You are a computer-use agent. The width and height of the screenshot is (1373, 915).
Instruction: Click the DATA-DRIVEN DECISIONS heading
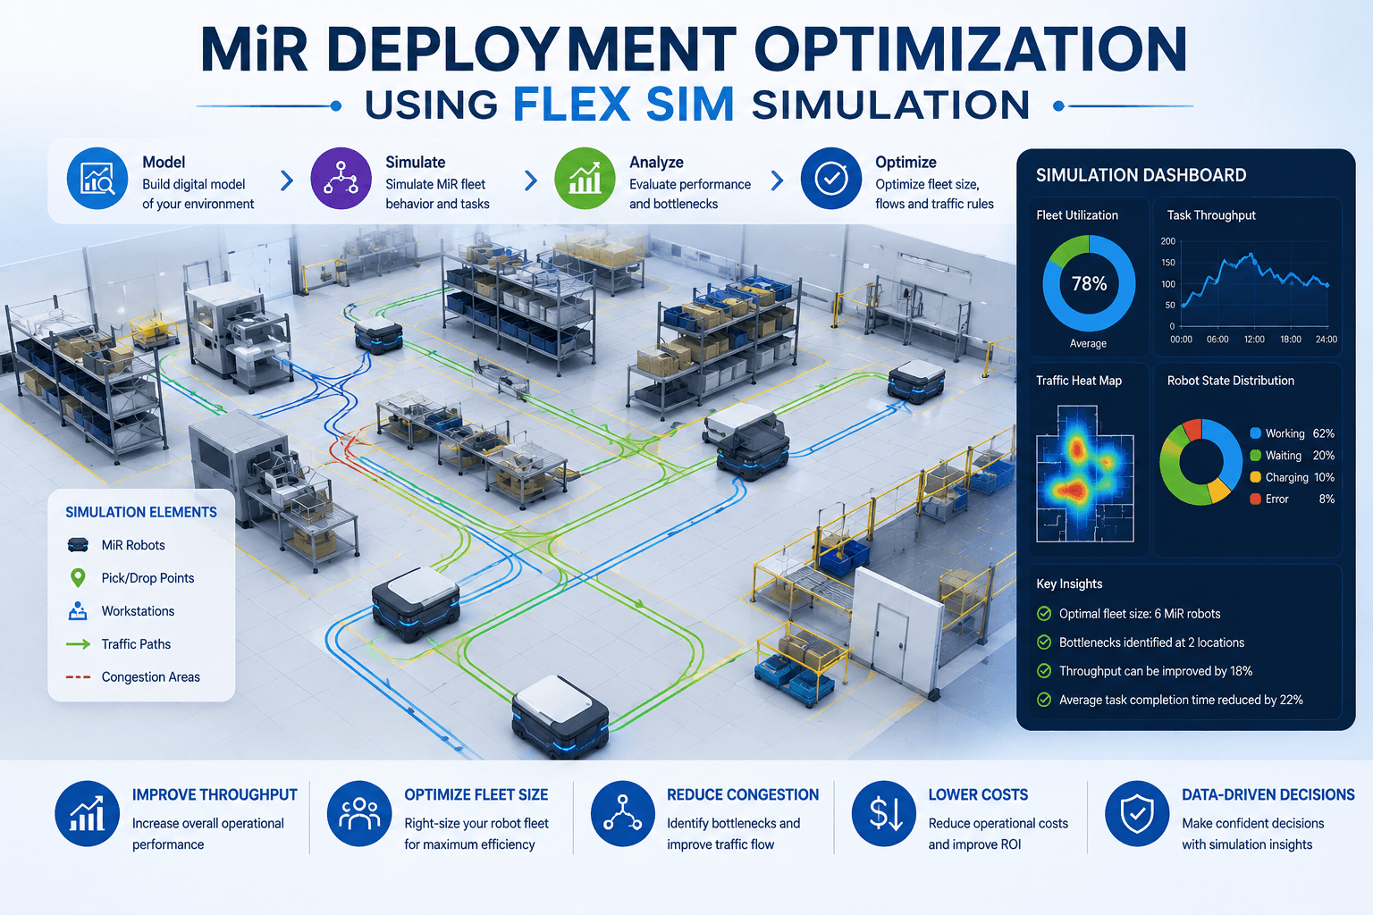1268,794
